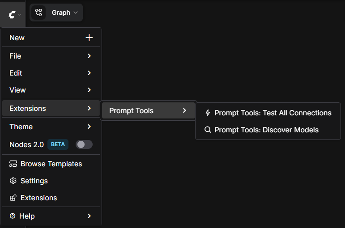Image resolution: width=345 pixels, height=228 pixels.
Task: Open Browse Templates
Action: coord(51,164)
